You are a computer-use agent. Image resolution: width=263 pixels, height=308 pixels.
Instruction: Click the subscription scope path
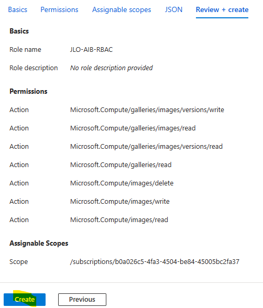[x=155, y=262]
